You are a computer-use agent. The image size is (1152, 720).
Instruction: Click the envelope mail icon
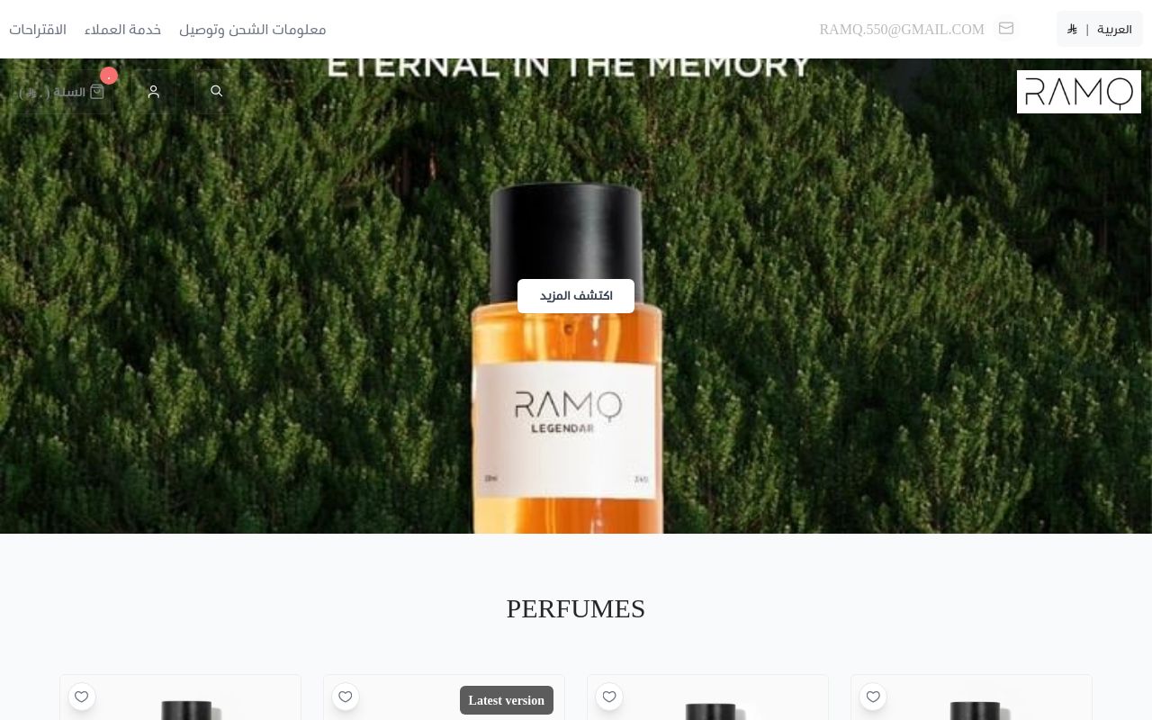tap(1006, 29)
